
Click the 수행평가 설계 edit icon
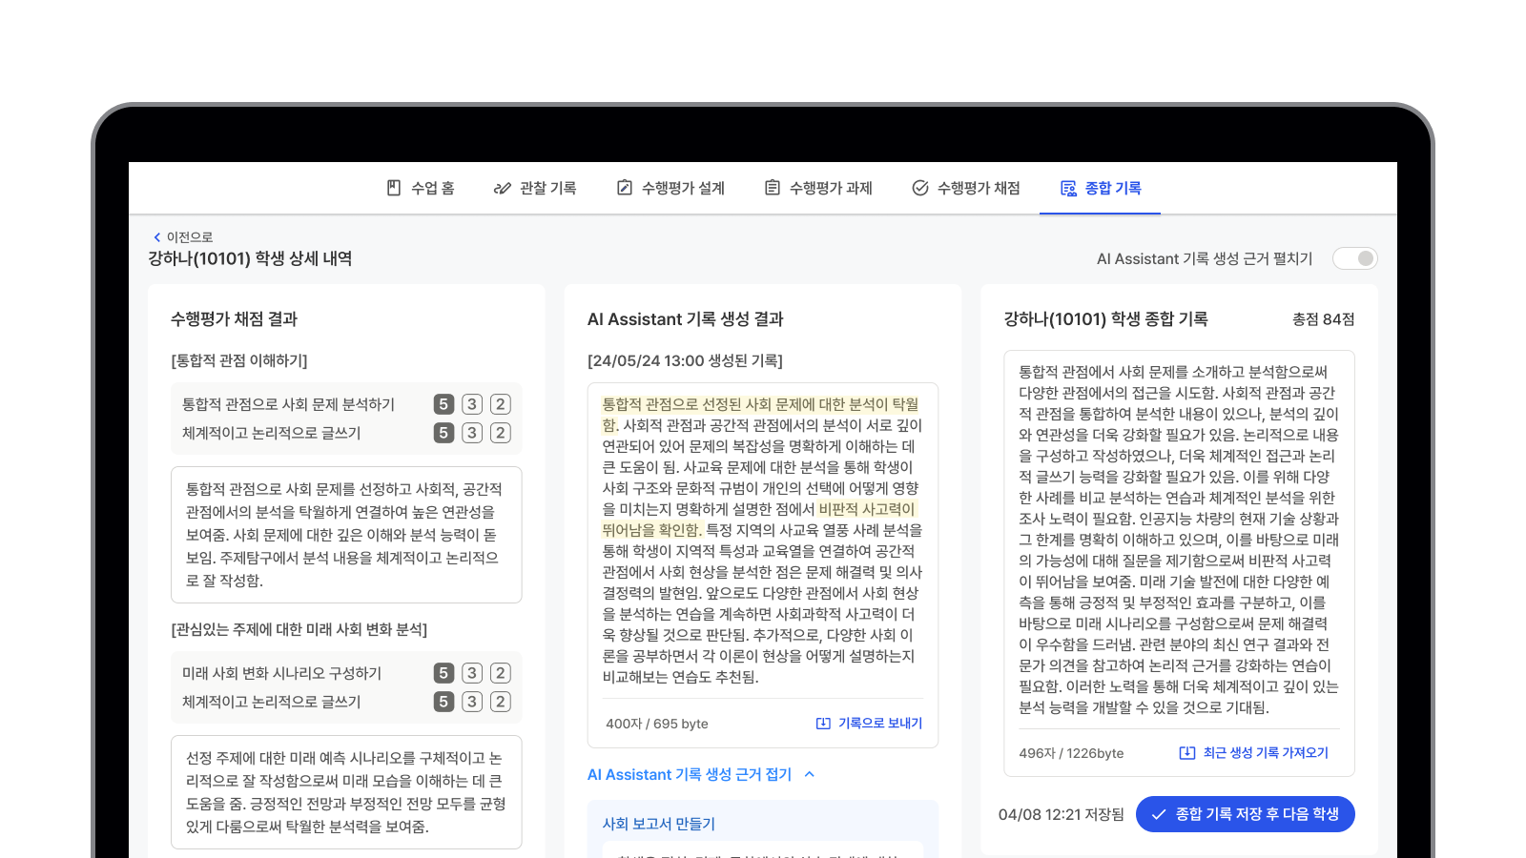(625, 188)
